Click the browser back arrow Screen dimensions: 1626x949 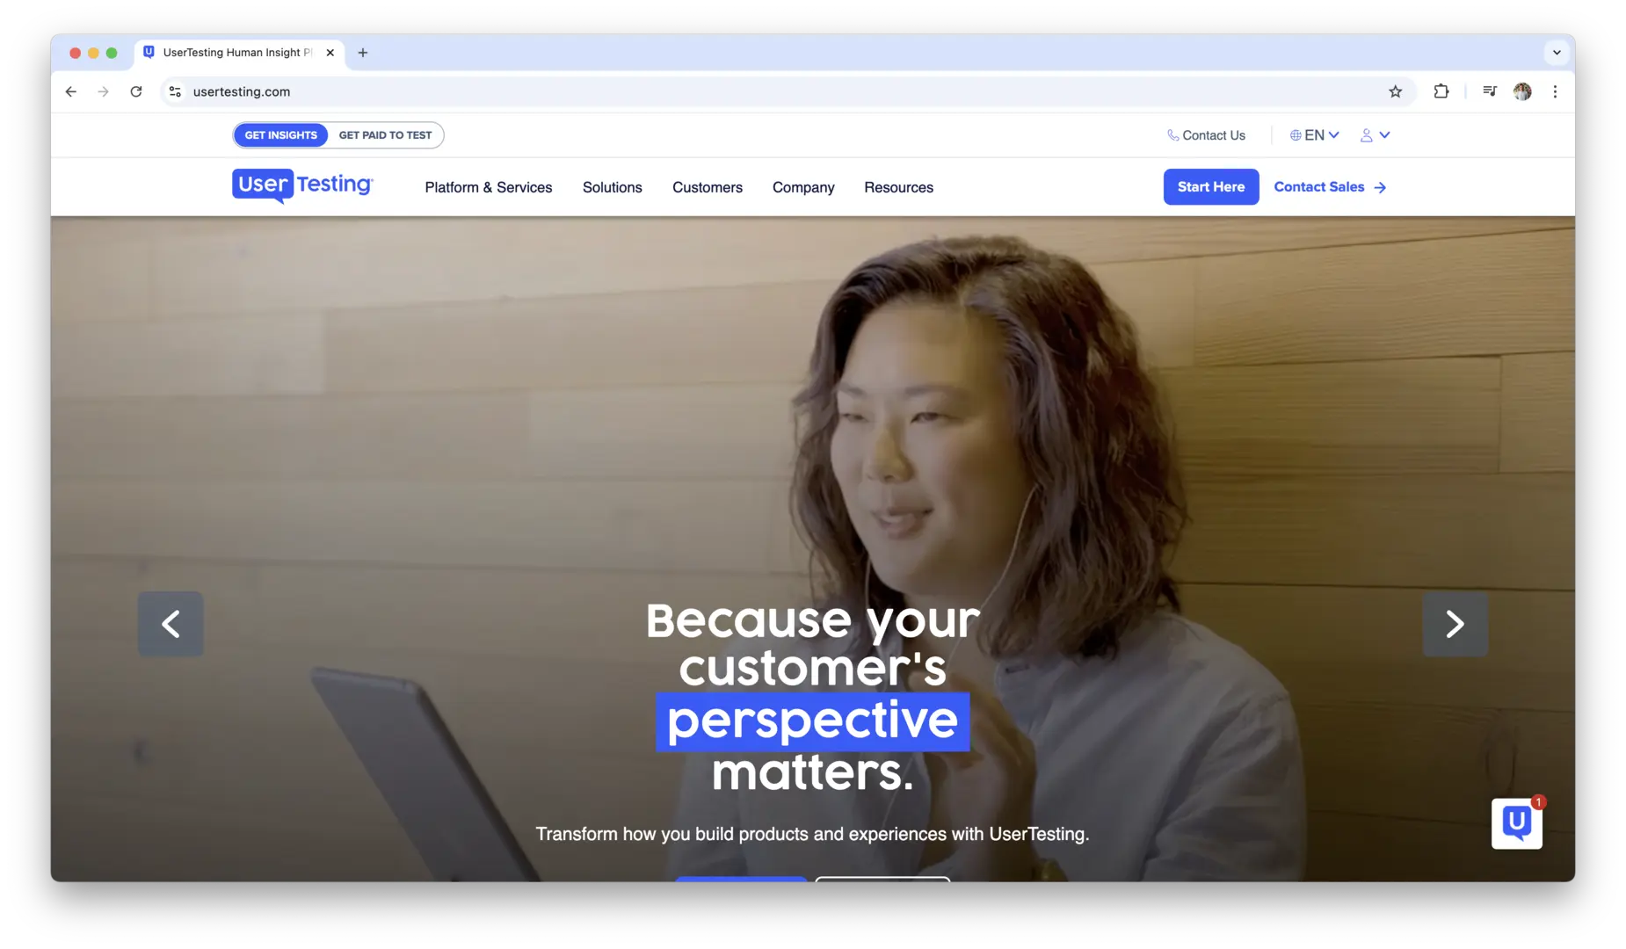(x=71, y=91)
